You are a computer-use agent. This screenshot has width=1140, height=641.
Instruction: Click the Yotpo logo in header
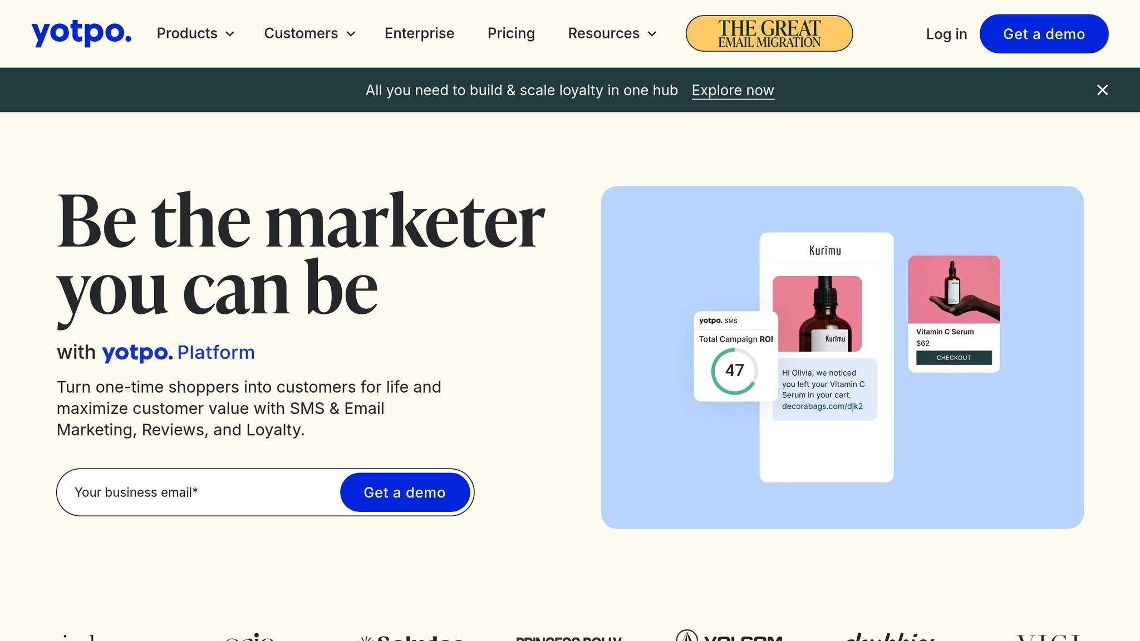[x=81, y=33]
